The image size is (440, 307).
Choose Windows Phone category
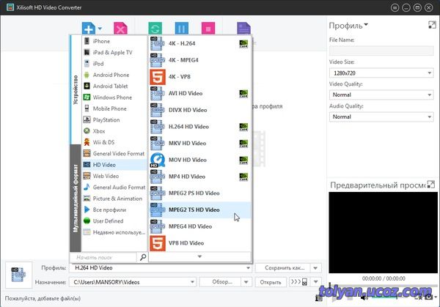[x=114, y=97]
